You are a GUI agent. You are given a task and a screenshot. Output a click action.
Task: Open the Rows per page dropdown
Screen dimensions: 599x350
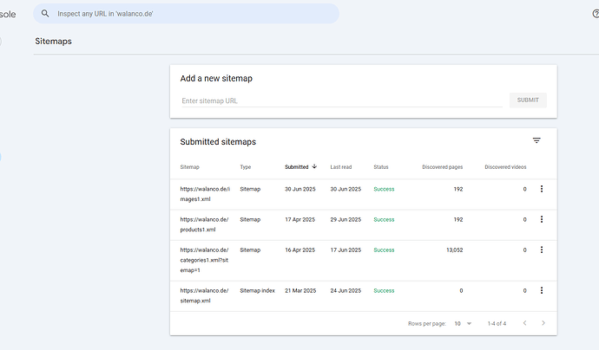tap(463, 323)
